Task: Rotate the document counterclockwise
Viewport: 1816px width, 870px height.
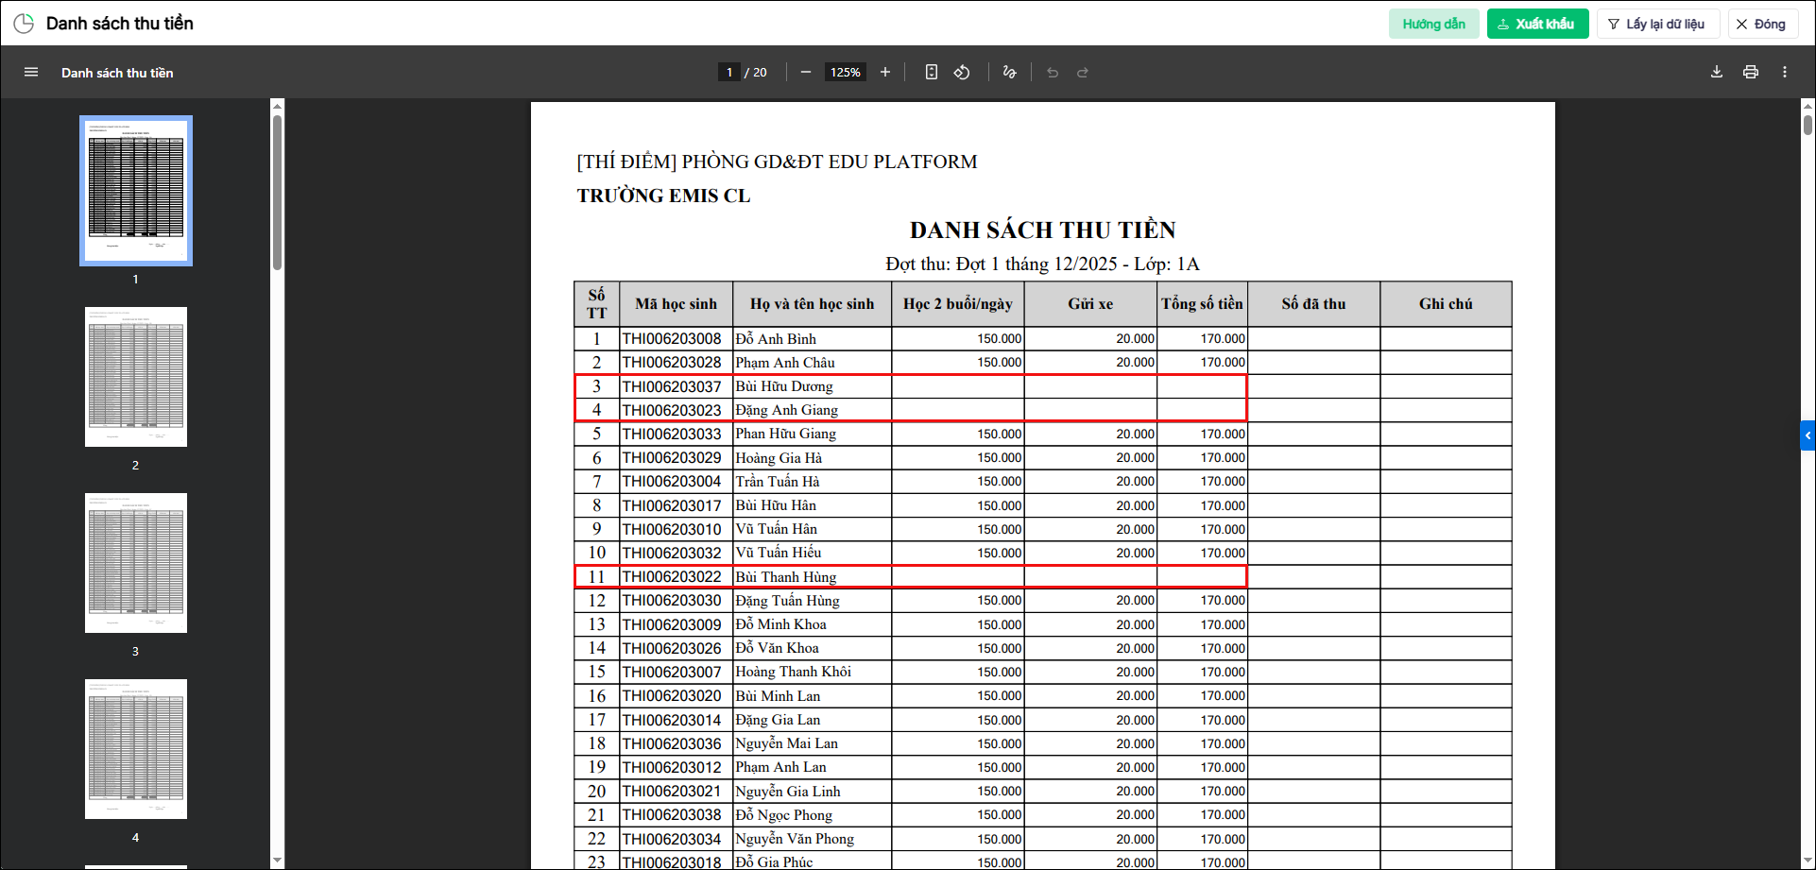Action: (962, 73)
